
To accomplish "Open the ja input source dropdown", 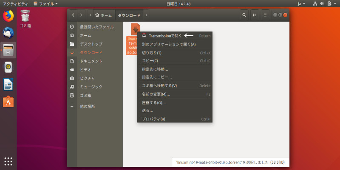I will (301, 4).
